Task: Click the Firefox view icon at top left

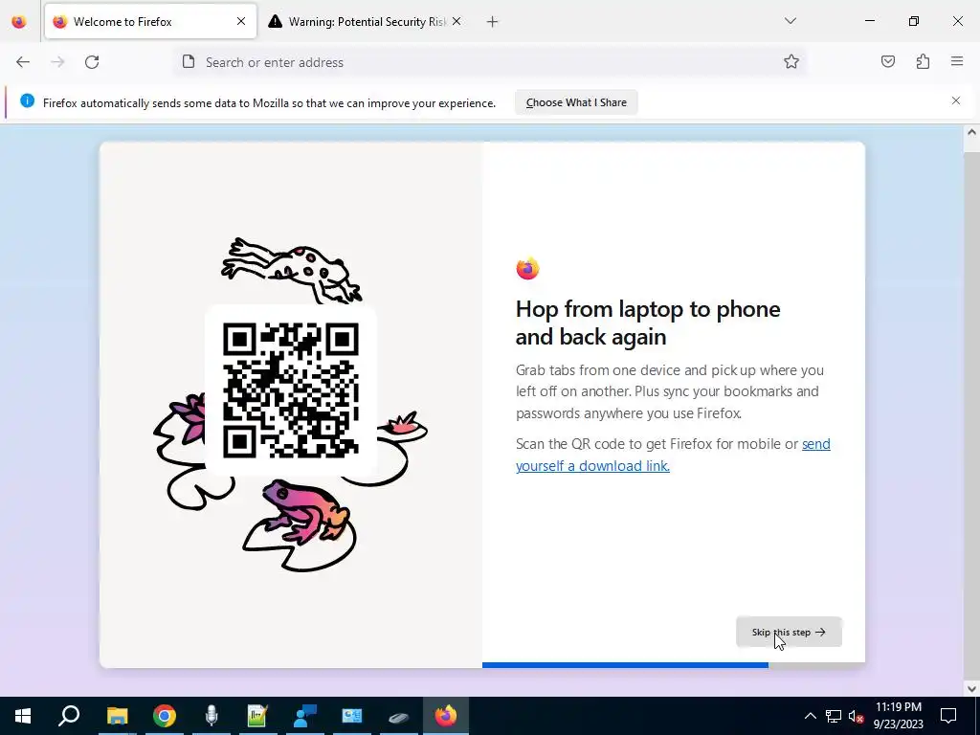Action: click(19, 21)
